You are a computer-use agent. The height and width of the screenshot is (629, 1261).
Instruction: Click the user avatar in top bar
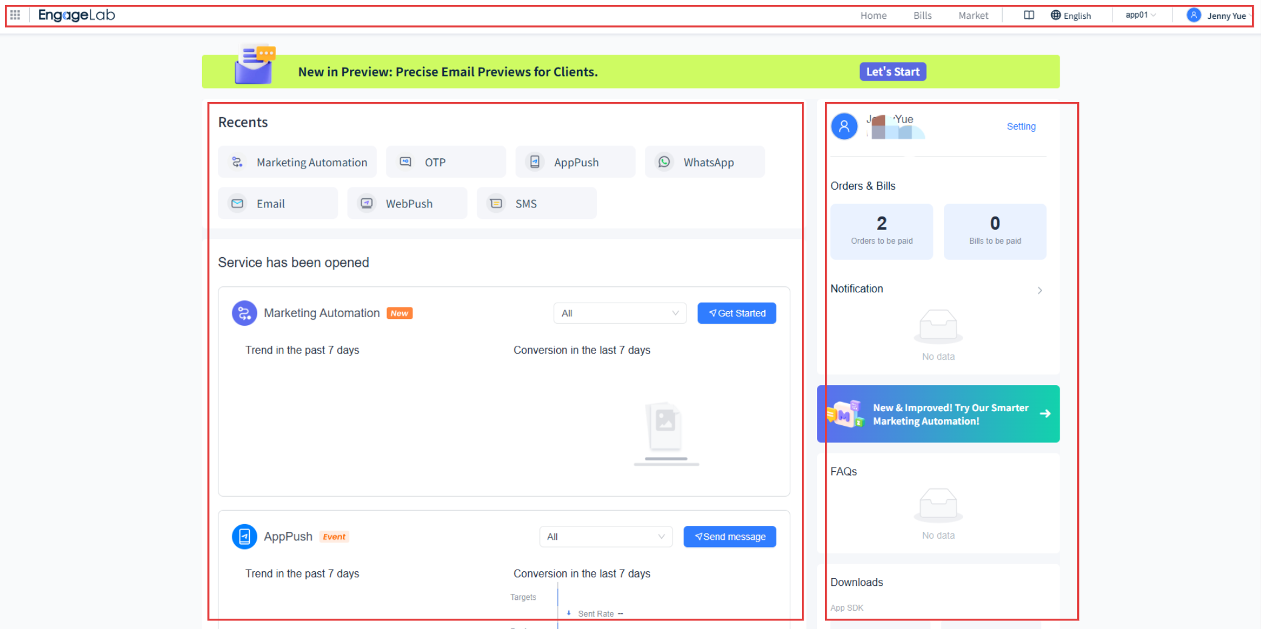(1194, 15)
